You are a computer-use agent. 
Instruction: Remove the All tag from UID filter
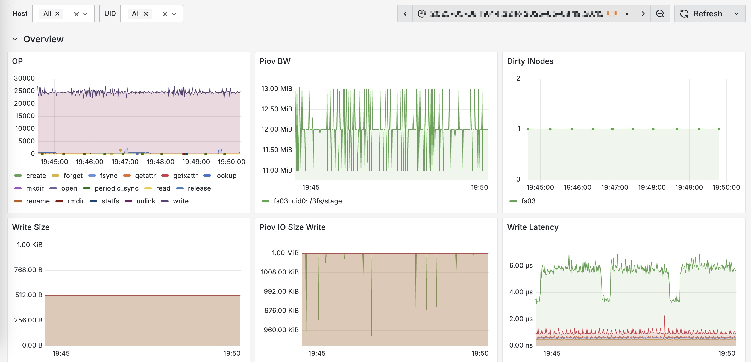pyautogui.click(x=146, y=14)
